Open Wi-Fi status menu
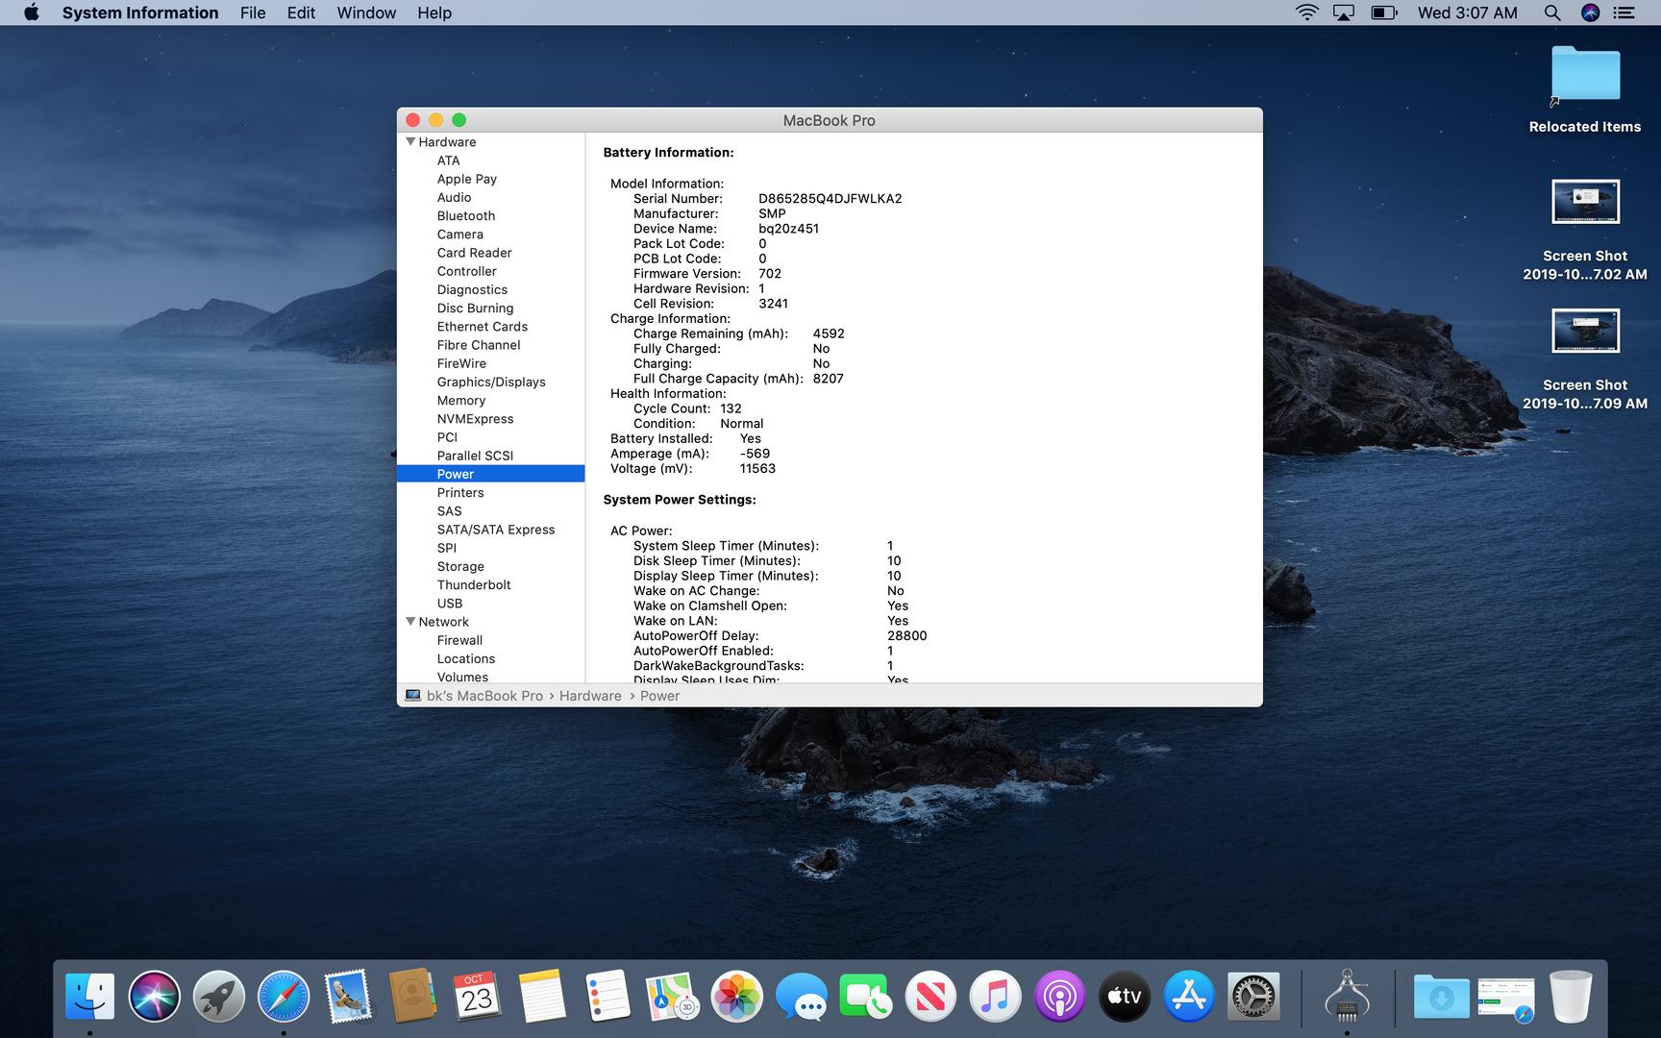This screenshot has width=1661, height=1038. (x=1306, y=12)
